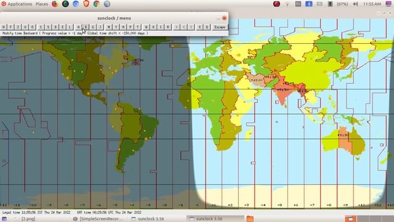Click the Escape button in sunclock menu

click(220, 27)
